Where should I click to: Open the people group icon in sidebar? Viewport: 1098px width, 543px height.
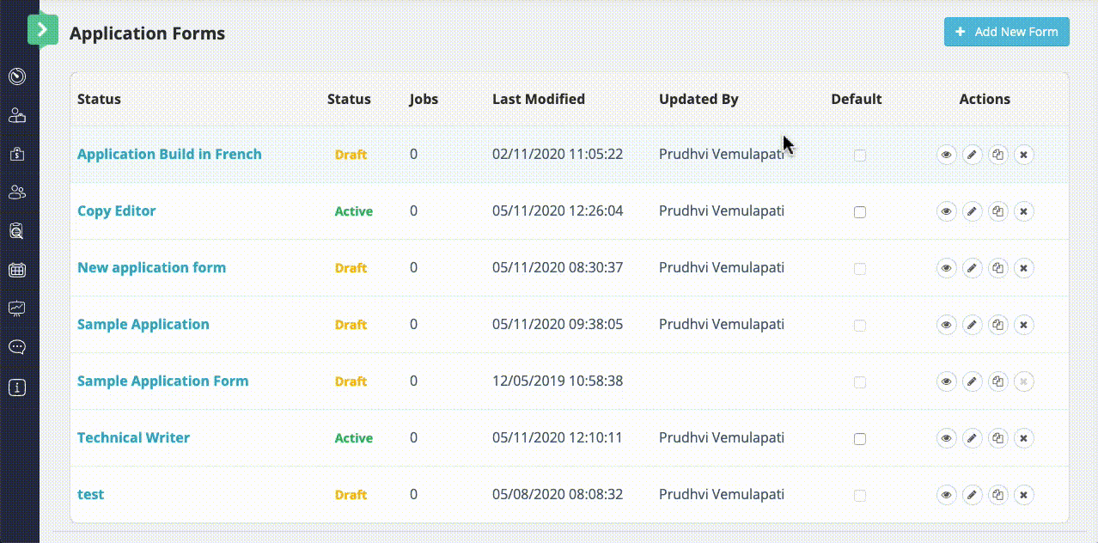point(17,192)
